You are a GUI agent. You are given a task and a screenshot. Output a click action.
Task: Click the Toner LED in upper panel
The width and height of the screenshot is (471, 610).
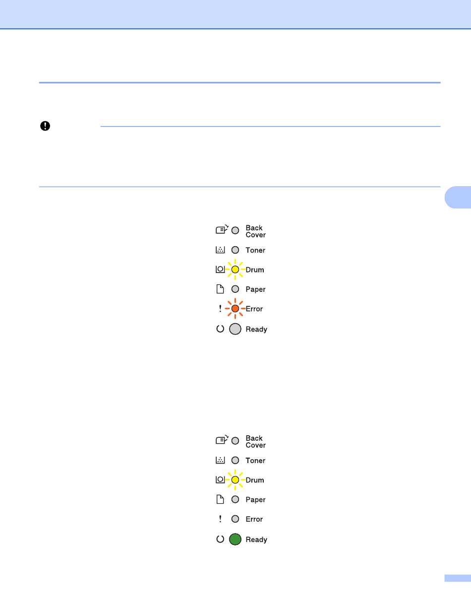235,250
